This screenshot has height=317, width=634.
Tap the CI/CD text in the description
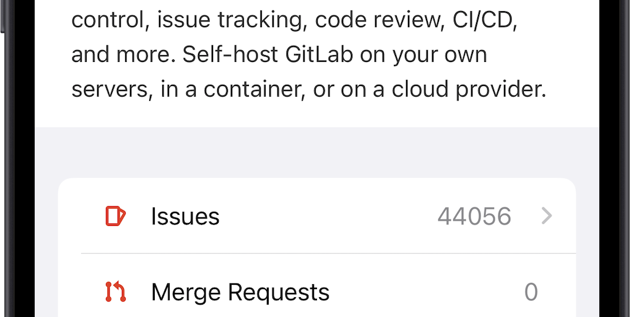pos(493,20)
